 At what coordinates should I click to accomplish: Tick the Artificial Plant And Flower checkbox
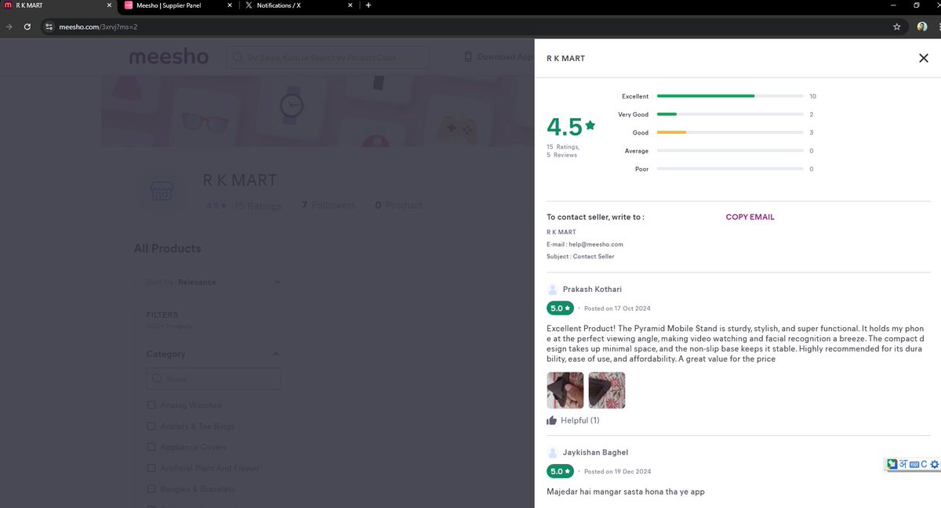(151, 468)
